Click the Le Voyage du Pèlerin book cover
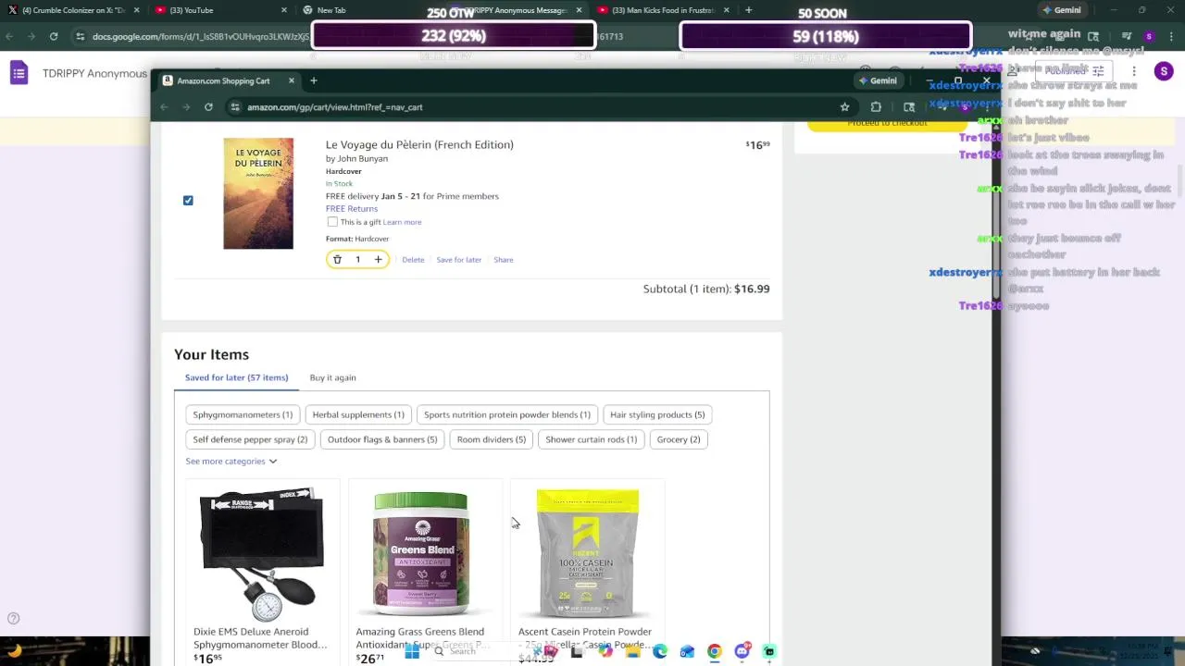This screenshot has width=1185, height=666. [258, 193]
